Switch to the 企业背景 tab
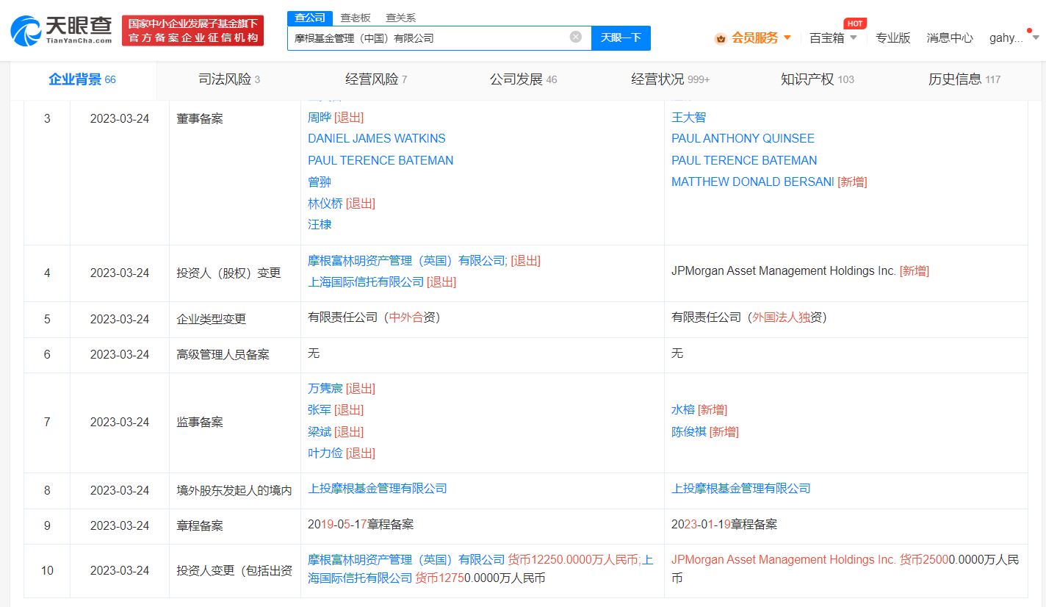 point(82,79)
